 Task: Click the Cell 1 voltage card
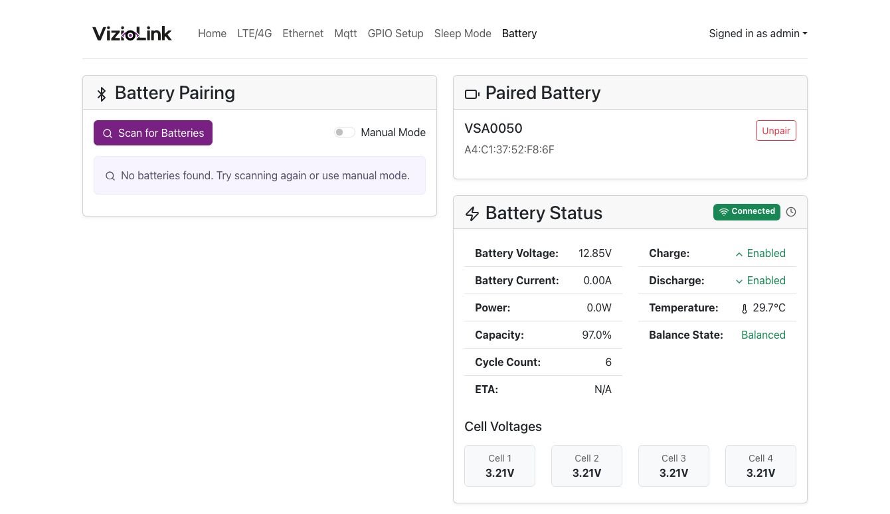point(499,466)
